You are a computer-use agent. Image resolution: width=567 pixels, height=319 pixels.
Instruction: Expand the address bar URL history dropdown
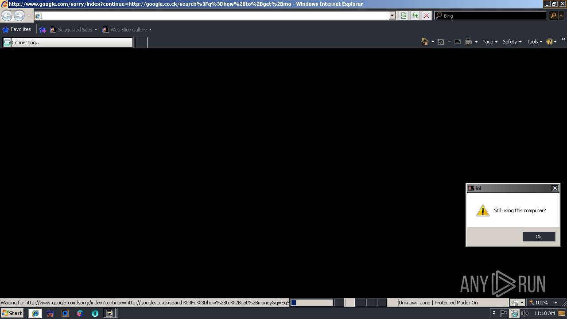coord(392,16)
